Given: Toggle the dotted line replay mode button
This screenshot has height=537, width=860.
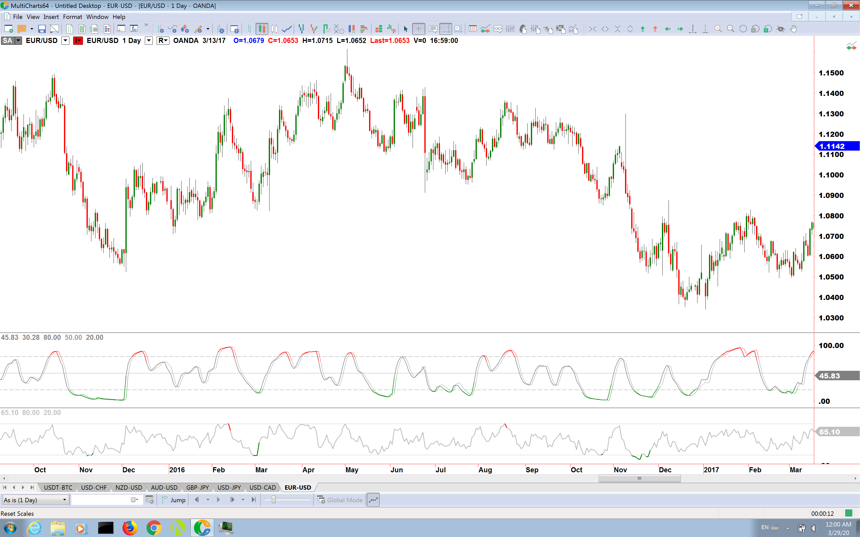Looking at the screenshot, I should point(373,500).
